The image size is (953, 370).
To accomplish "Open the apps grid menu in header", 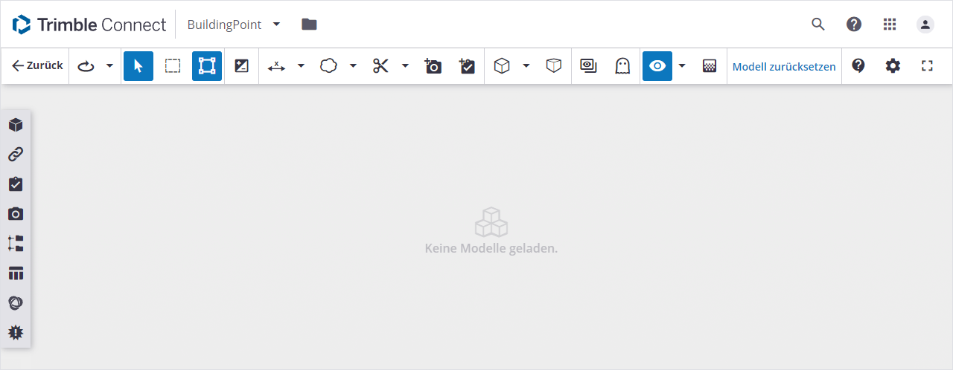I will pyautogui.click(x=890, y=24).
